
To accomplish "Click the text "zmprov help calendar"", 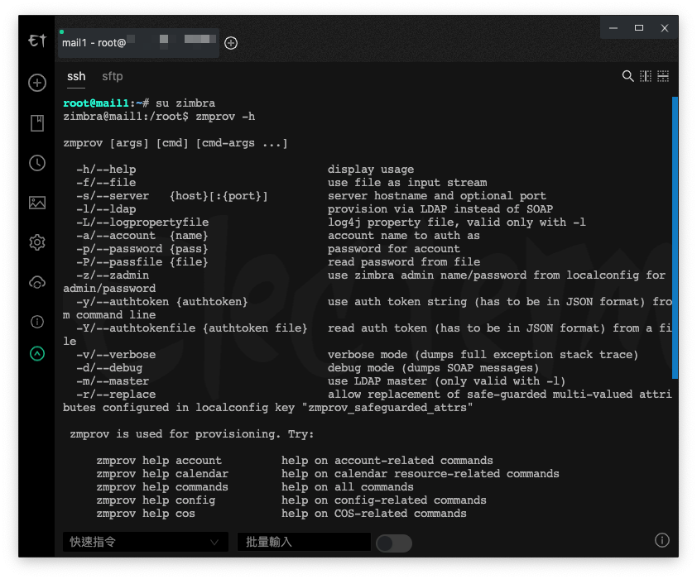I will tap(162, 474).
